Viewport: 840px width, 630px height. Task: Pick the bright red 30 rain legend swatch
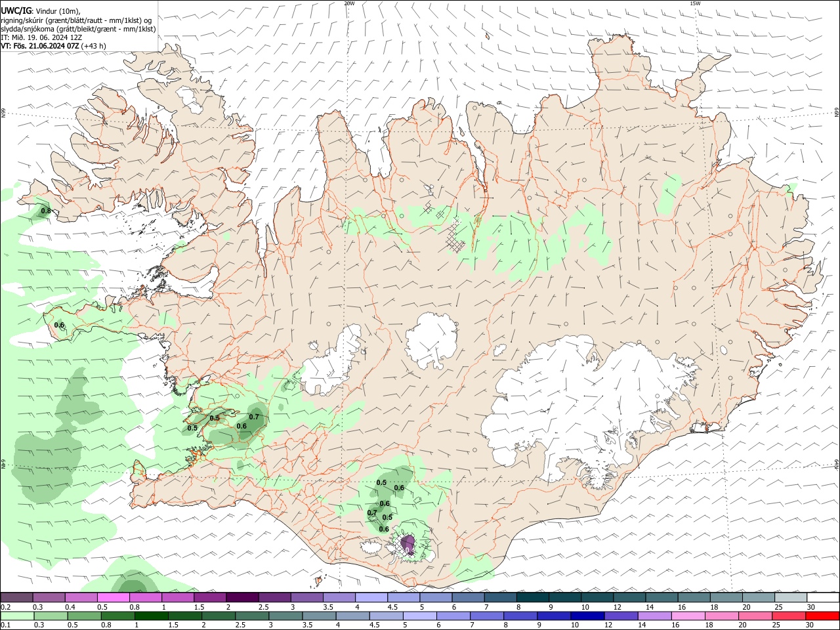[x=823, y=616]
